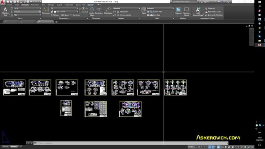Click Remove Leader

(x=124, y=15)
